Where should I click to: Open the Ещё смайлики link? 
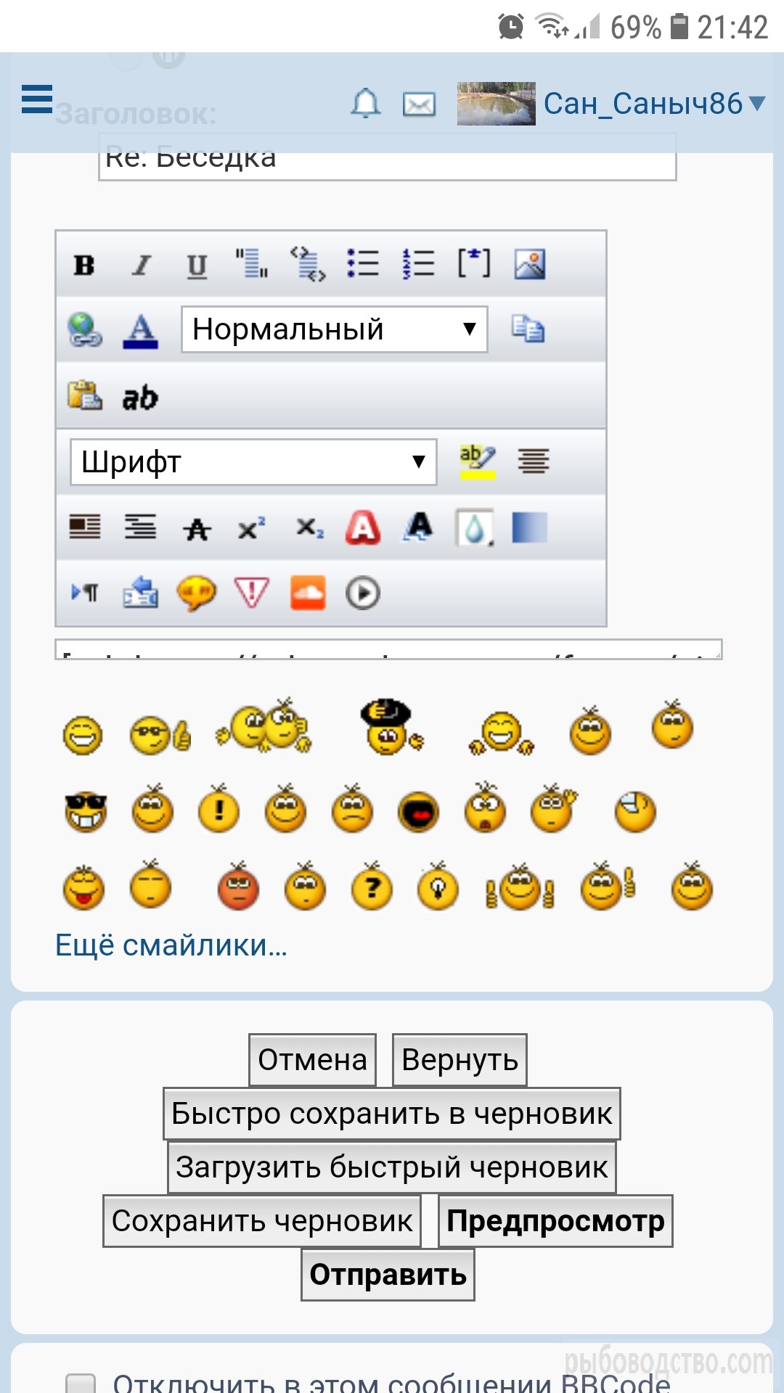pyautogui.click(x=171, y=945)
